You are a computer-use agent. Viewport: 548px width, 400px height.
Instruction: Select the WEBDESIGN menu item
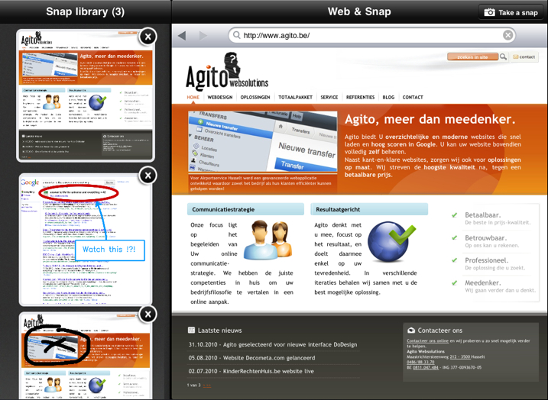(x=220, y=98)
